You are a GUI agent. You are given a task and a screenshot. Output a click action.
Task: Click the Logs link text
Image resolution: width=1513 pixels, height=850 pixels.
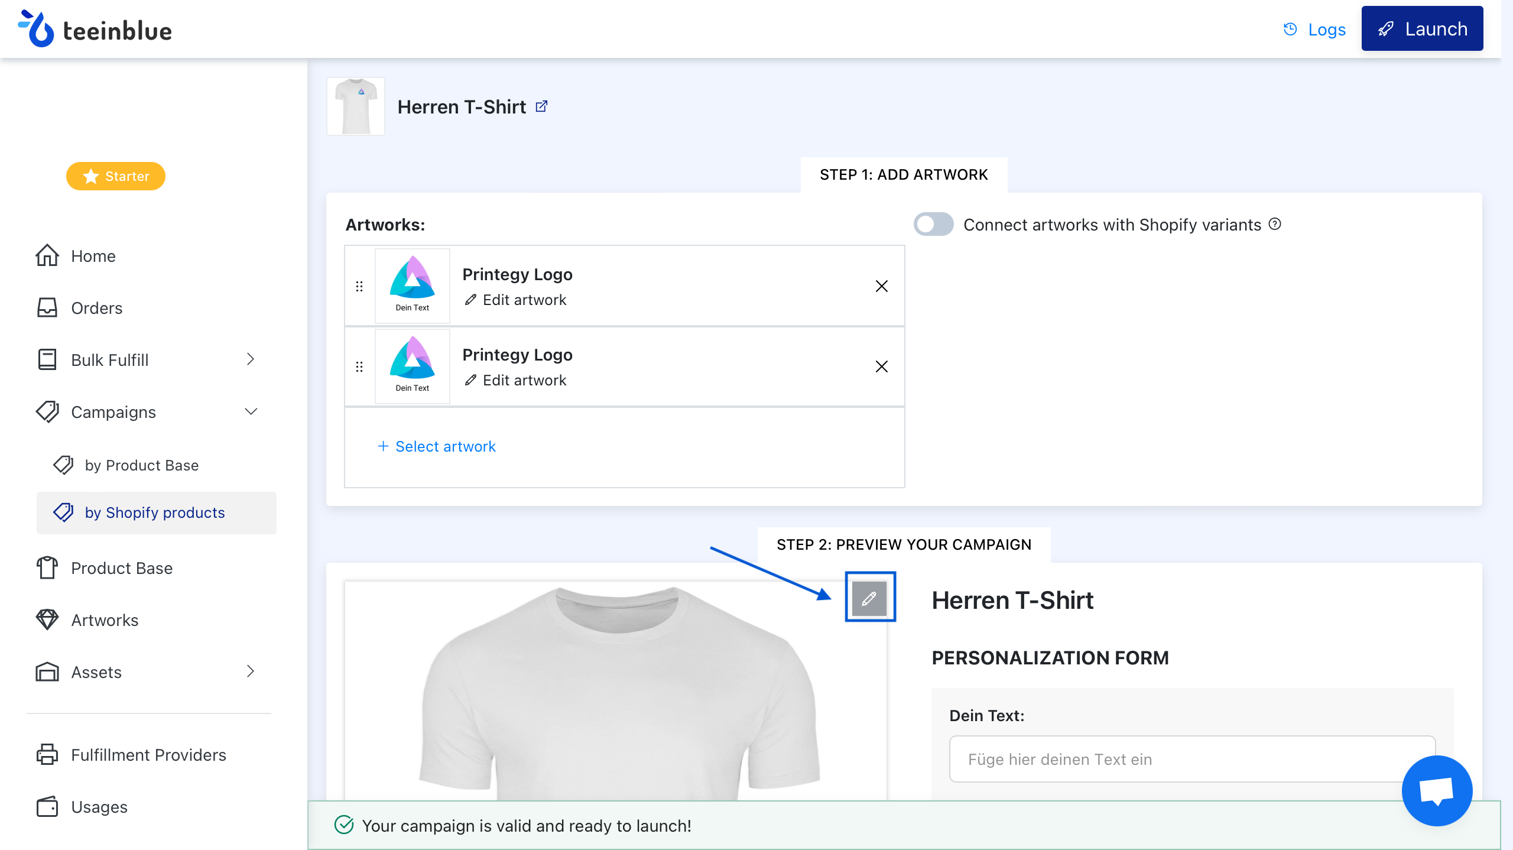click(1327, 30)
